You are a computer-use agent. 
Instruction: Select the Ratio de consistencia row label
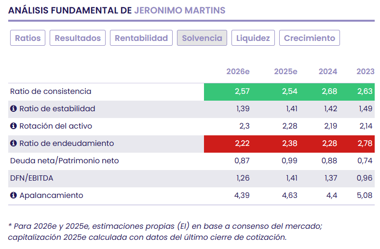pos(51,92)
